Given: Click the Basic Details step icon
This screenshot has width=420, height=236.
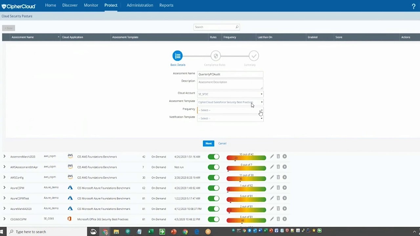Looking at the screenshot, I should tap(178, 56).
